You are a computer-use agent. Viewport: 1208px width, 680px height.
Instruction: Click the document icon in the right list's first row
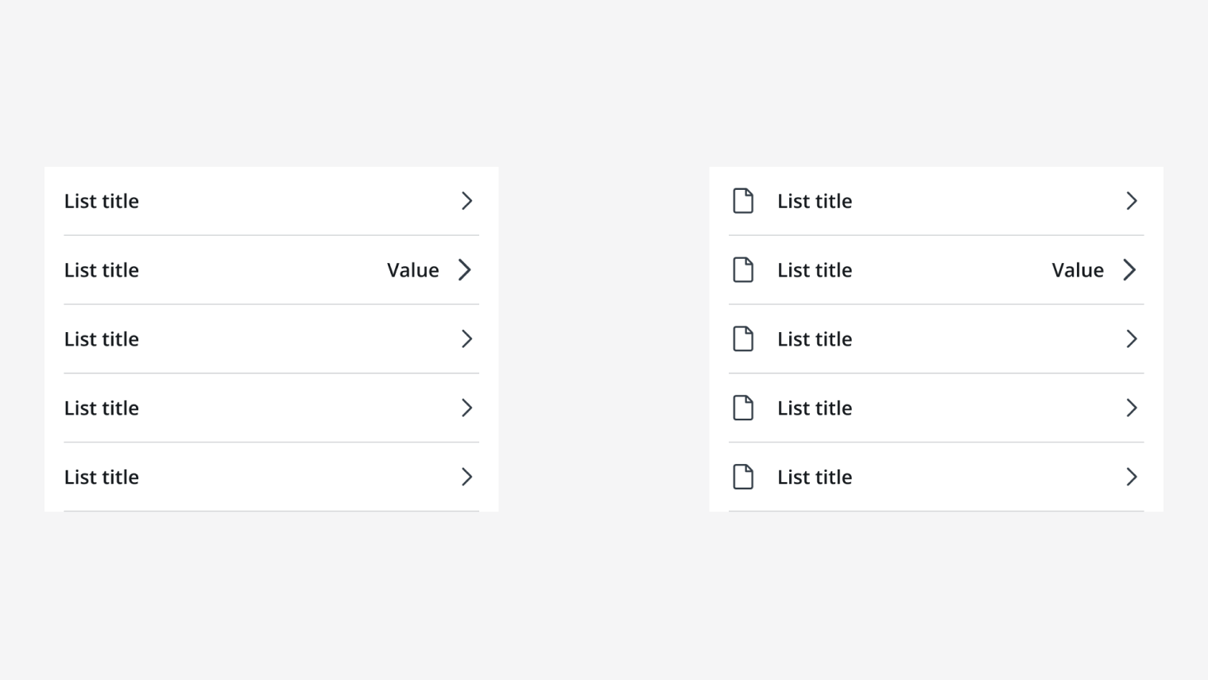743,201
